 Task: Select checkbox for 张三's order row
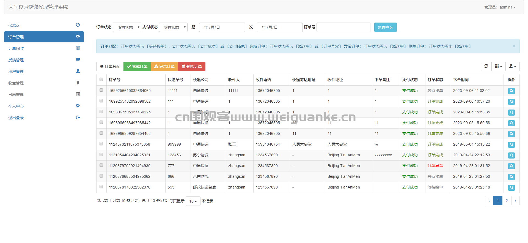tap(101, 144)
